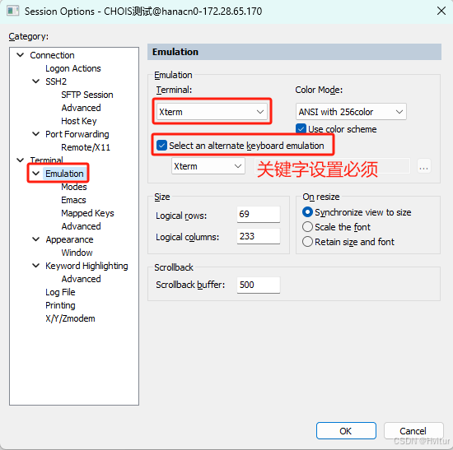Screen dimensions: 453x450
Task: Open the Color Mode ANSI with 256color dropdown
Action: click(x=351, y=112)
